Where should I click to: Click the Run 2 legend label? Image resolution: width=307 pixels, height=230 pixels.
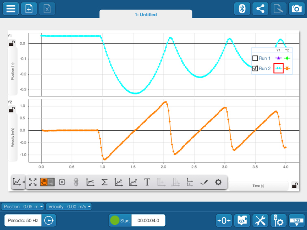264,69
